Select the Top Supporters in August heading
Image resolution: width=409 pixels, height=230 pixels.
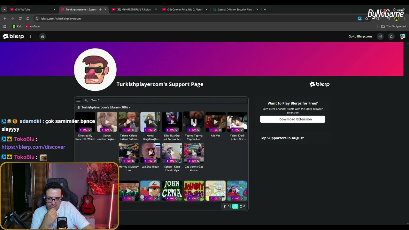282,138
